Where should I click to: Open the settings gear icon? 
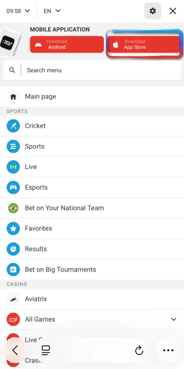pos(153,11)
